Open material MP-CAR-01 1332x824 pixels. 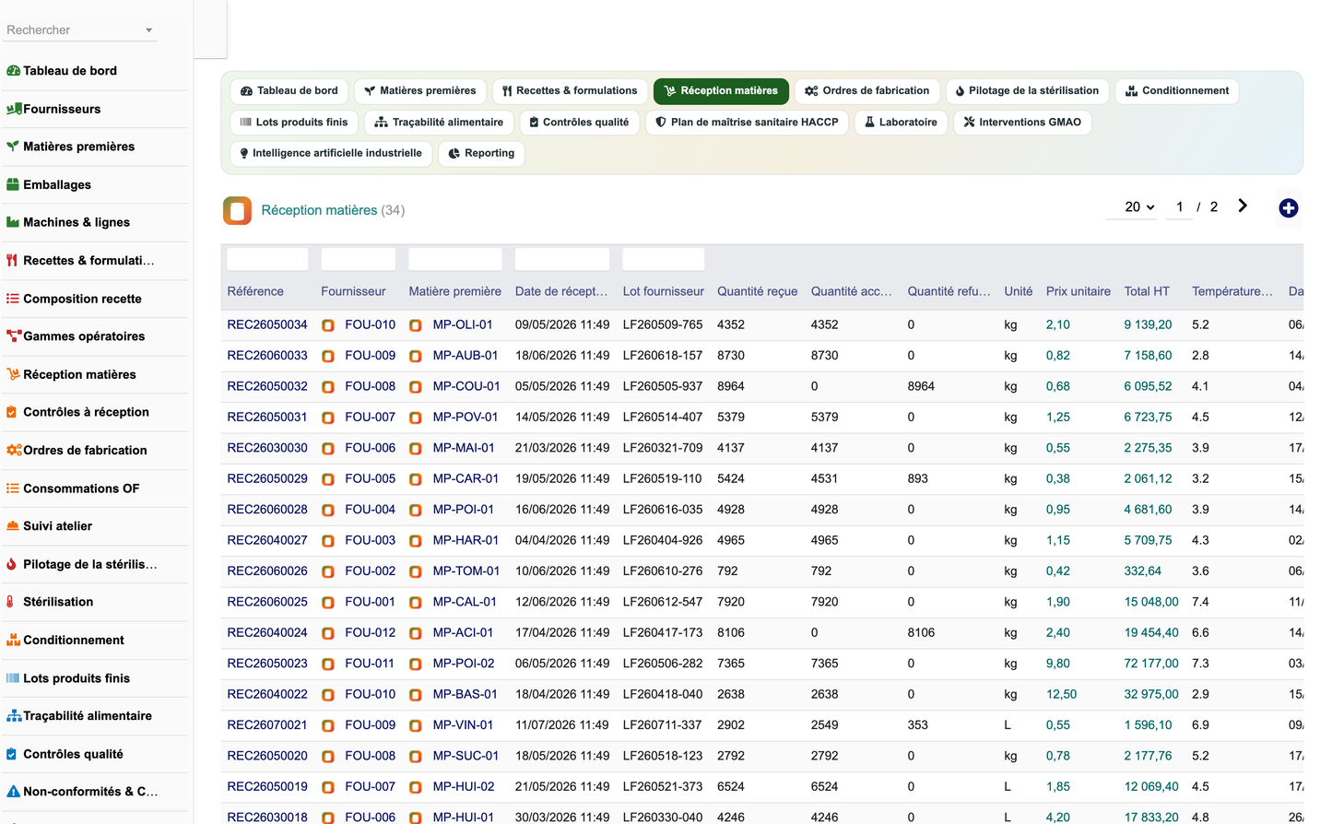pyautogui.click(x=466, y=479)
